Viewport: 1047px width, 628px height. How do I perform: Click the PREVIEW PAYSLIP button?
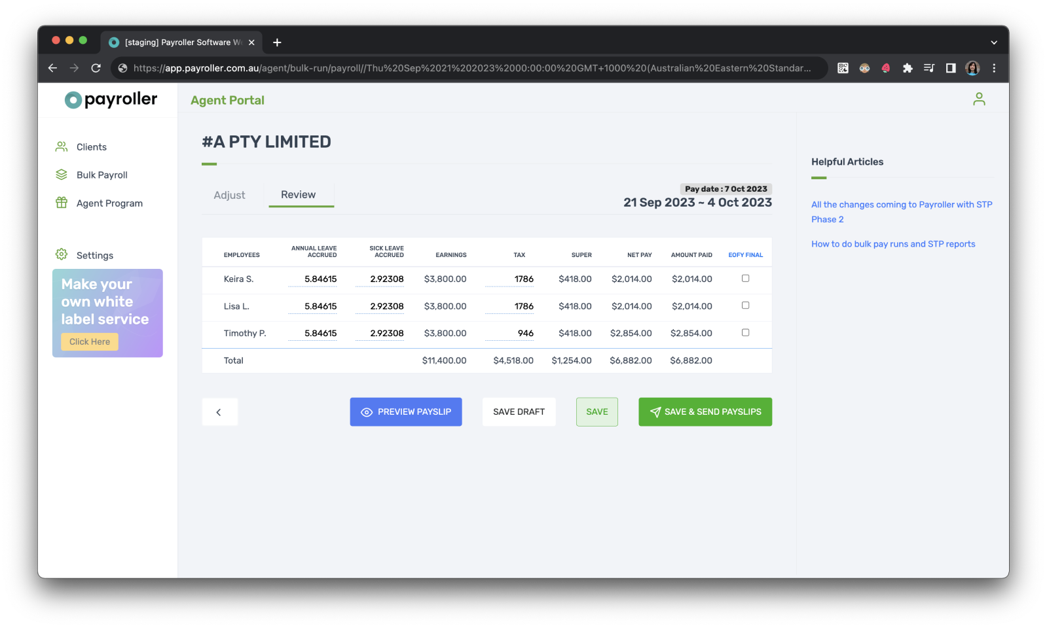point(406,412)
